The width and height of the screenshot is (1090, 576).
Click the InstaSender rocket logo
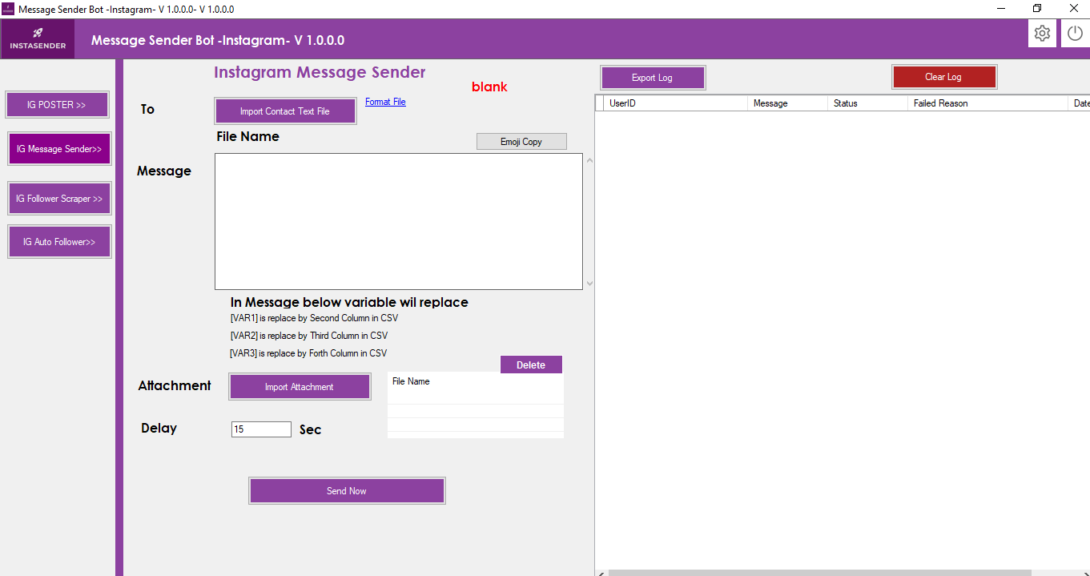click(38, 38)
